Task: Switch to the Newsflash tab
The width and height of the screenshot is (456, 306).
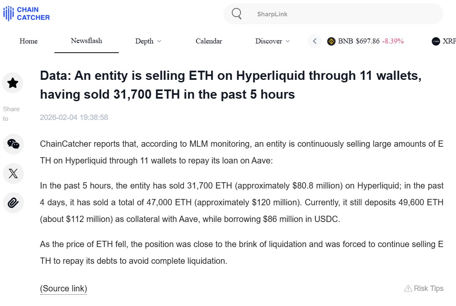Action: (x=86, y=41)
